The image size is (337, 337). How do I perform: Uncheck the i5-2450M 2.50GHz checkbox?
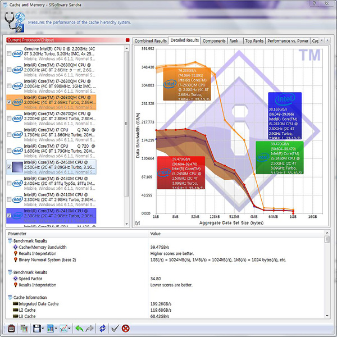(9, 167)
